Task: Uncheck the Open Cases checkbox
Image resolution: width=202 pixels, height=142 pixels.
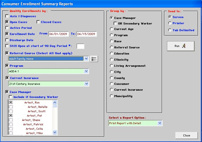Action: tap(7, 22)
